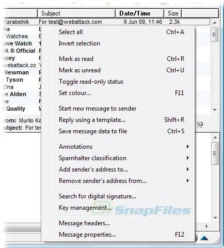Viewport: 224px width, 248px height.
Task: Click preview pane scrollbar down arrow
Action: pyautogui.click(x=215, y=218)
